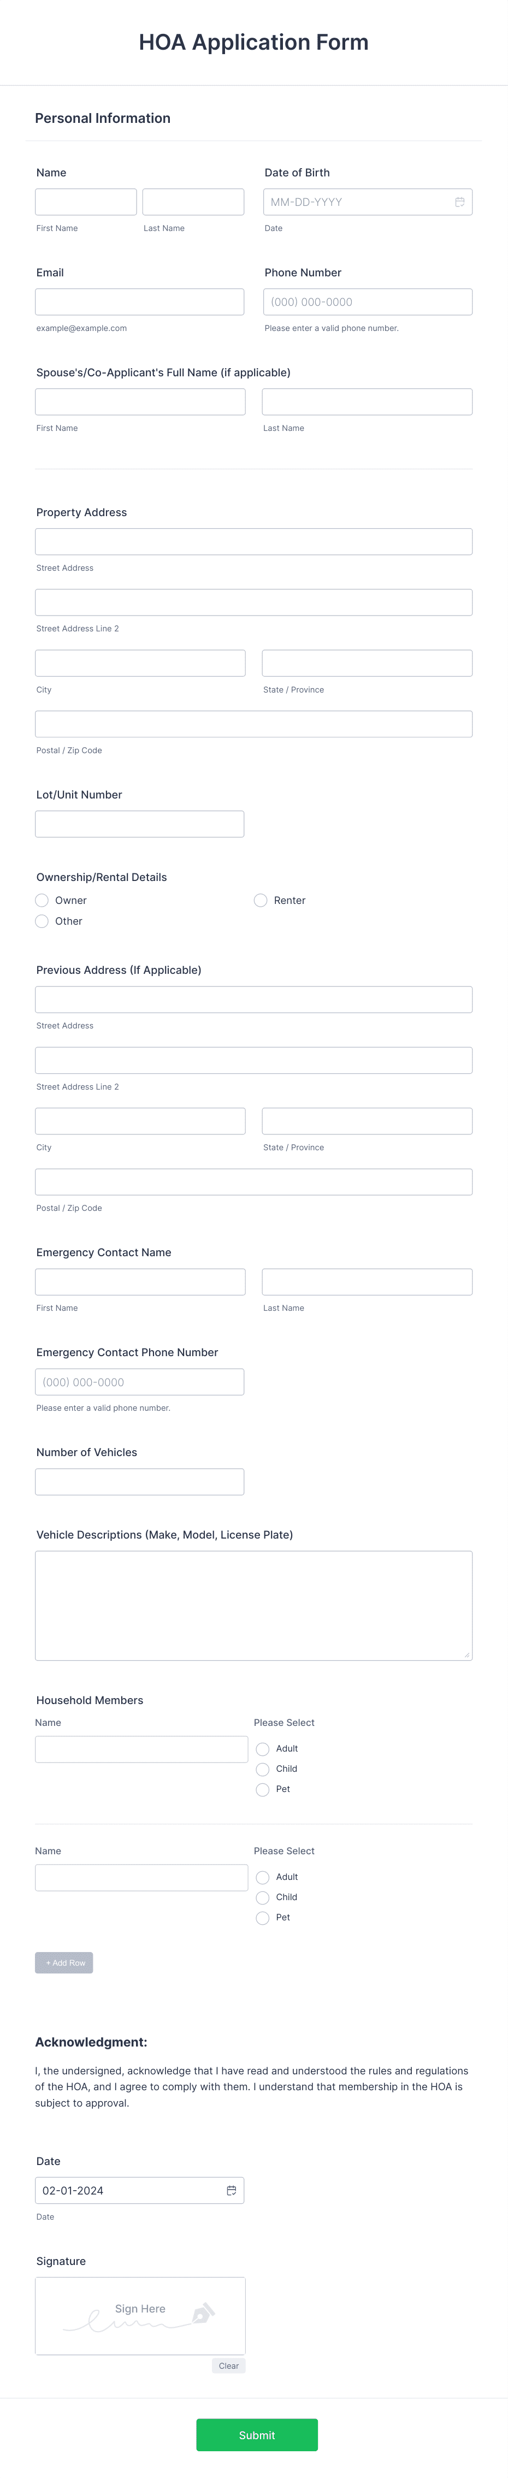
Task: Click the Lot/Unit Number field
Action: [x=139, y=824]
